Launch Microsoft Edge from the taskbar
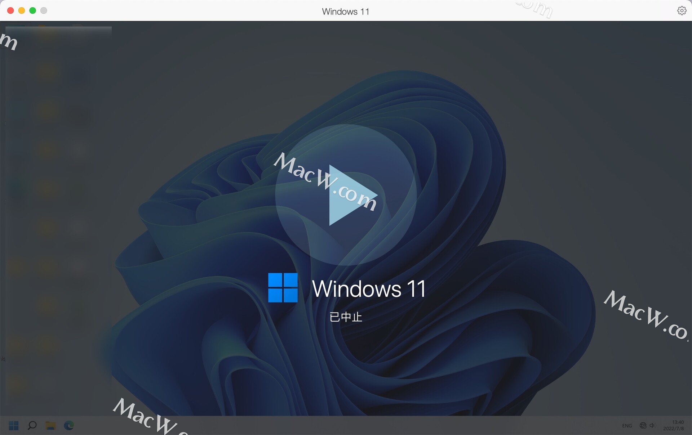Viewport: 692px width, 435px height. click(69, 425)
